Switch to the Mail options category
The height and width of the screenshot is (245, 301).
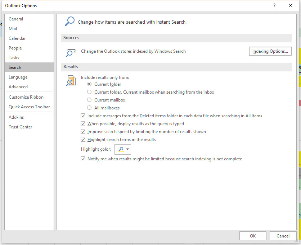pos(29,28)
